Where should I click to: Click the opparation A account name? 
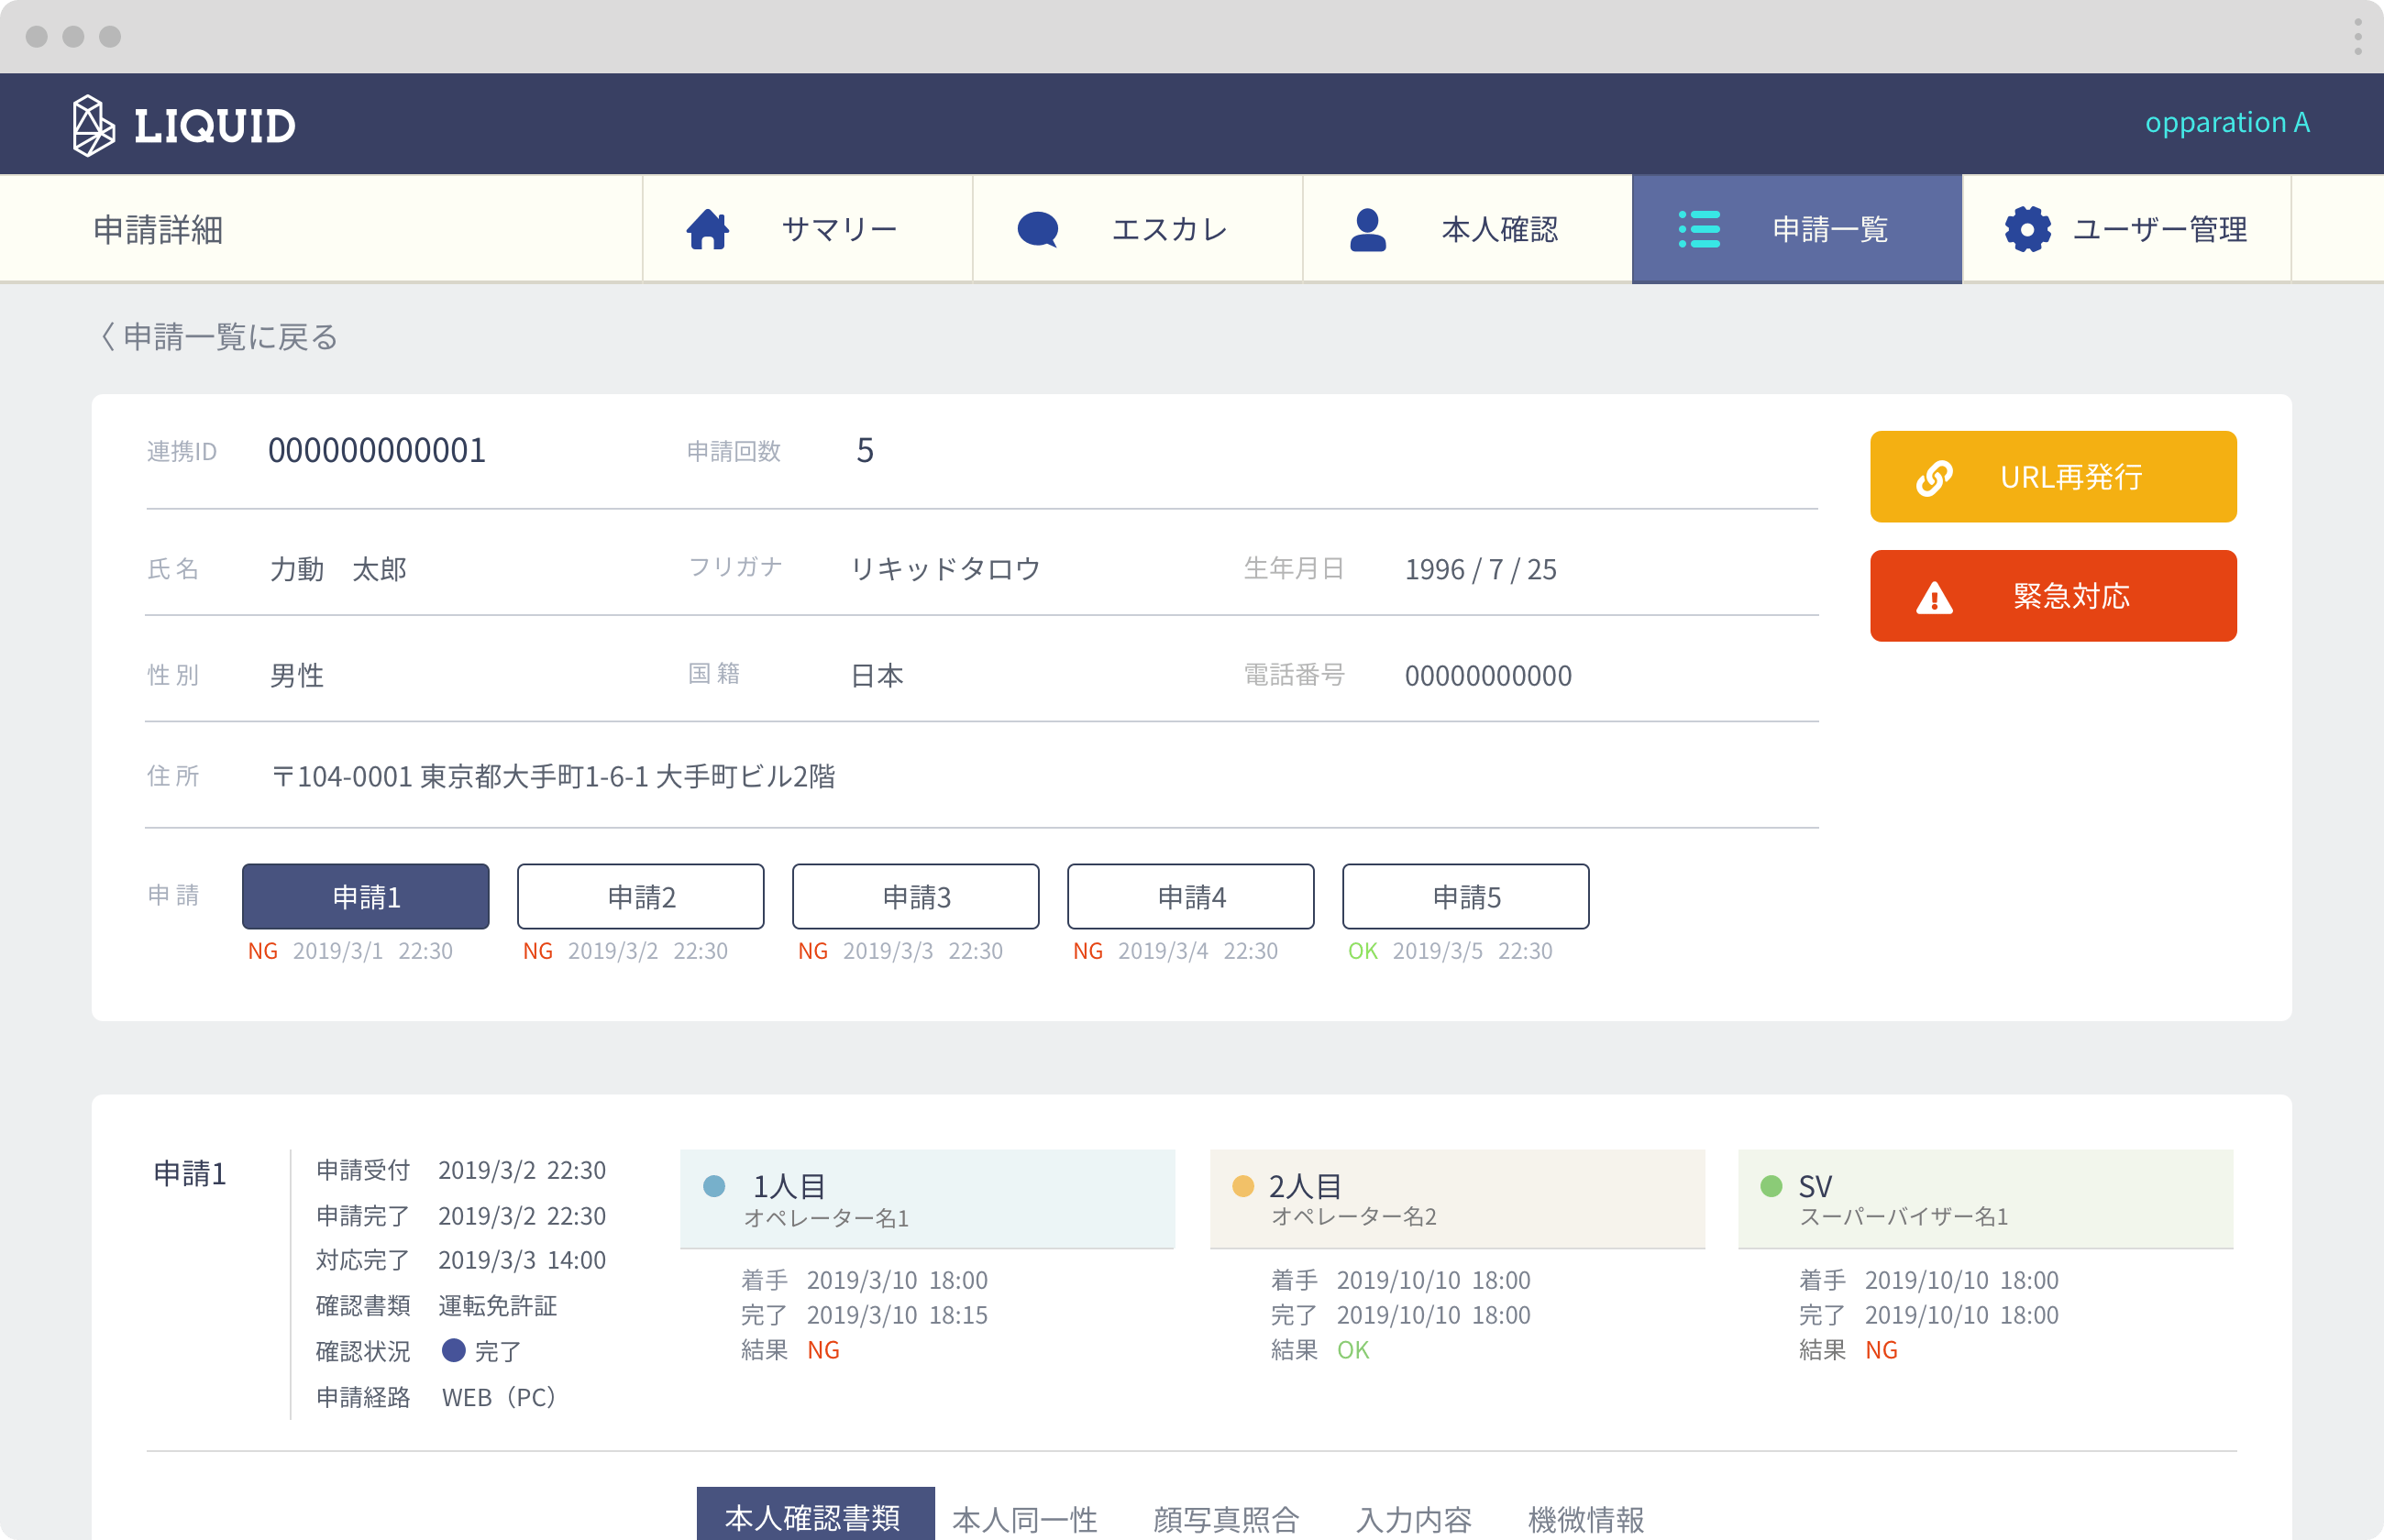(2226, 122)
